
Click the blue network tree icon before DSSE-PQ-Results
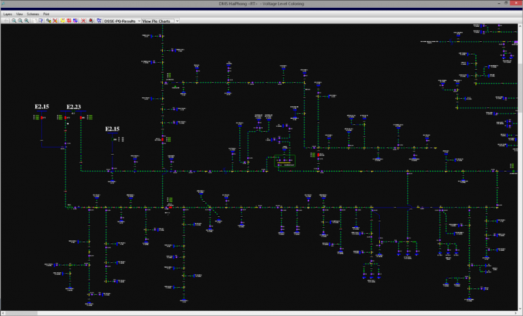tap(98, 21)
